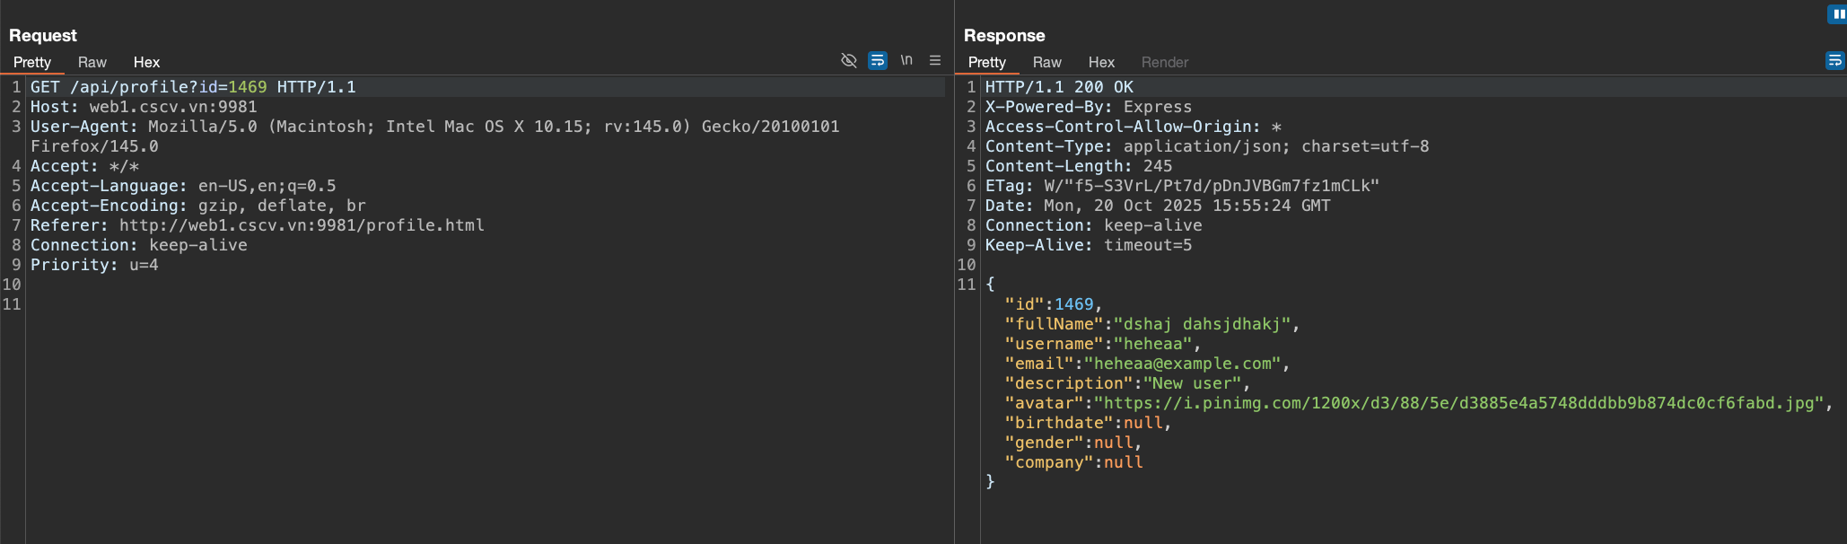Image resolution: width=1847 pixels, height=544 pixels.
Task: Click the HTTP/1.1 200 OK status line
Action: pyautogui.click(x=1059, y=87)
